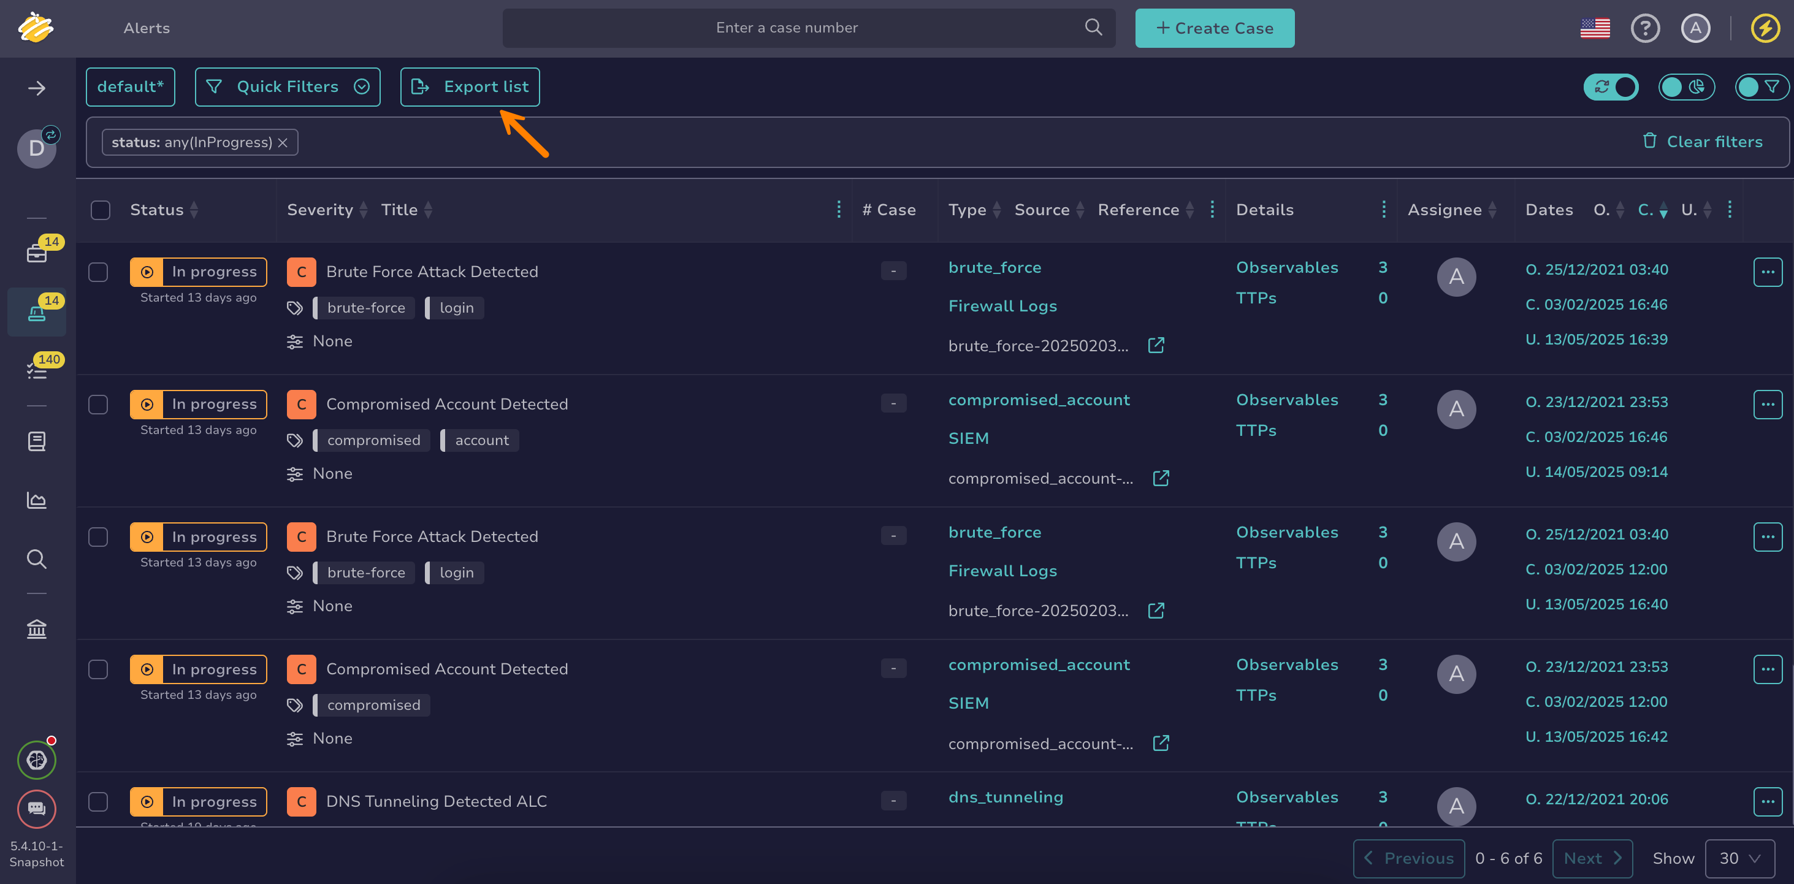Screen dimensions: 1794x884
Task: Click the dns_tunneling type link
Action: pyautogui.click(x=1006, y=797)
